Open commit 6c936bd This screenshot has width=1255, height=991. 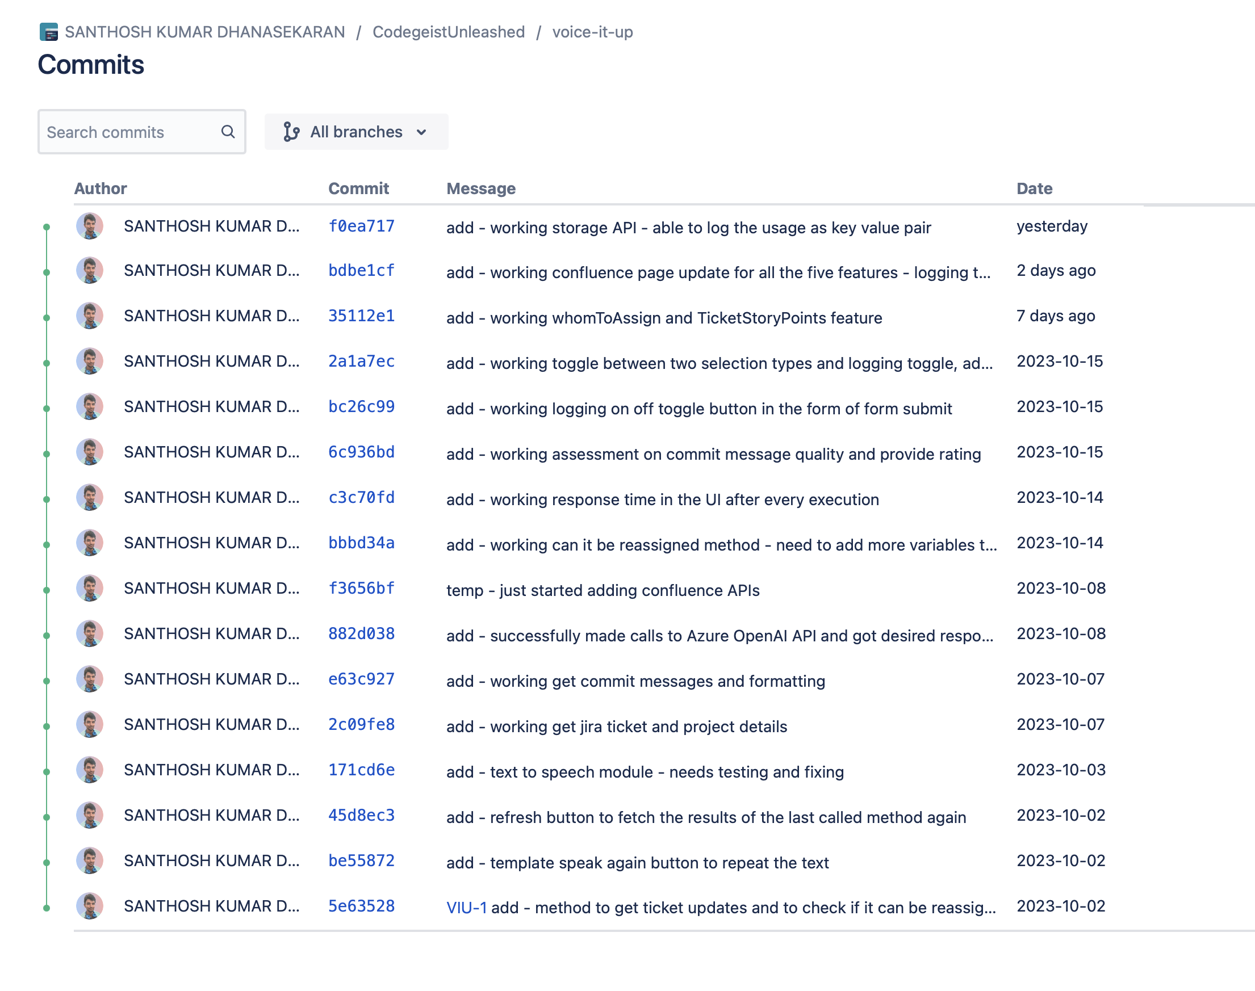point(361,452)
